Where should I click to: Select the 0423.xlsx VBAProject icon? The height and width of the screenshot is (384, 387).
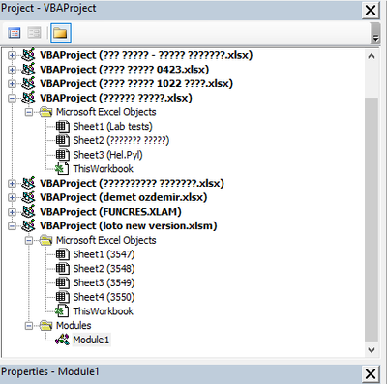pyautogui.click(x=28, y=69)
